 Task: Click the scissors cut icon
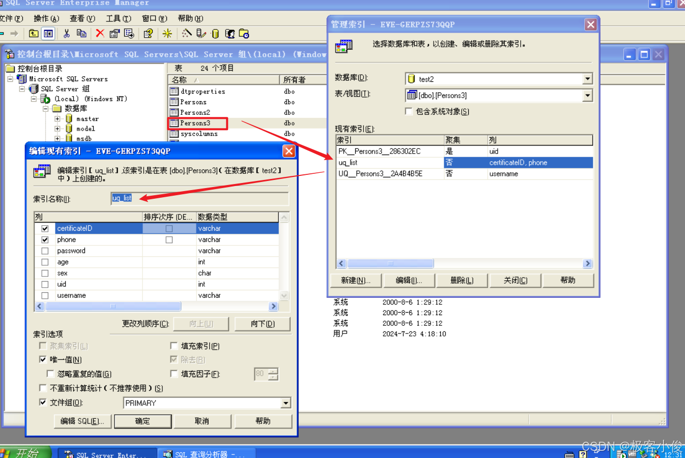tap(66, 34)
